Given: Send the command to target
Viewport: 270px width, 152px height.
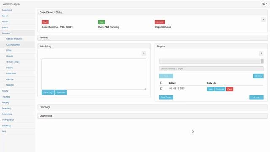Looking at the screenshot, I should [166, 76].
